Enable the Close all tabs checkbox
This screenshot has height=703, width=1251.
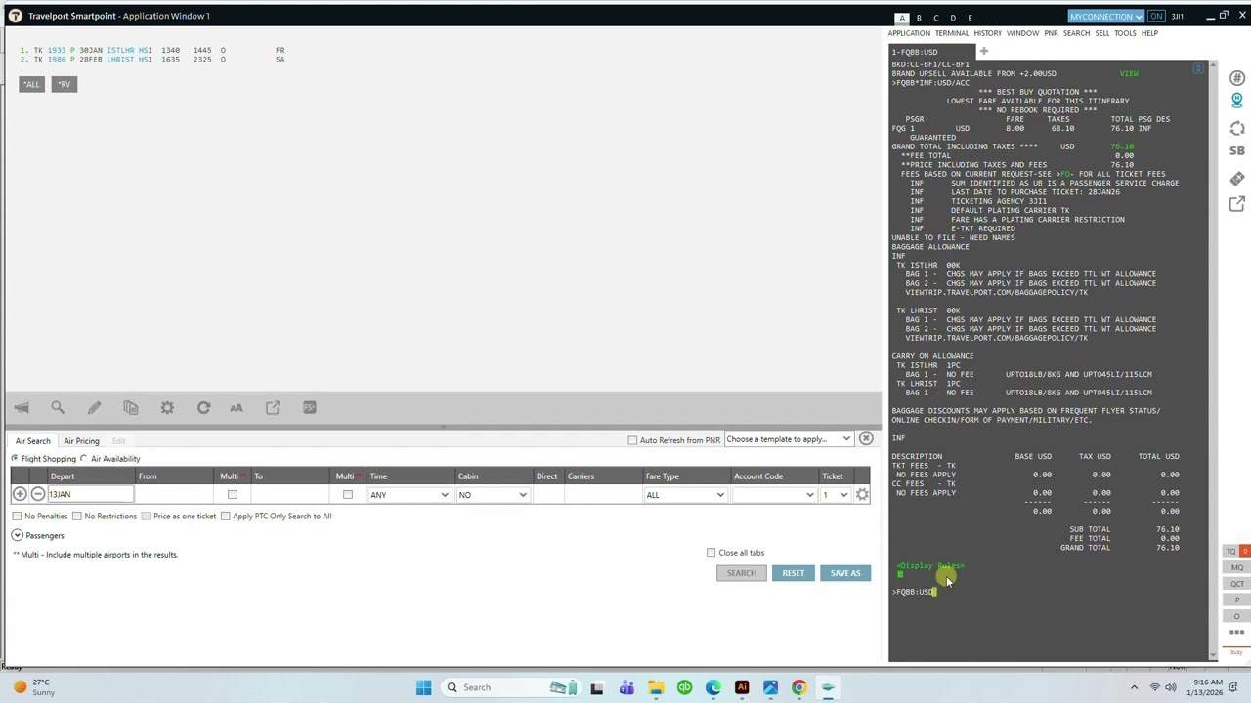[712, 553]
